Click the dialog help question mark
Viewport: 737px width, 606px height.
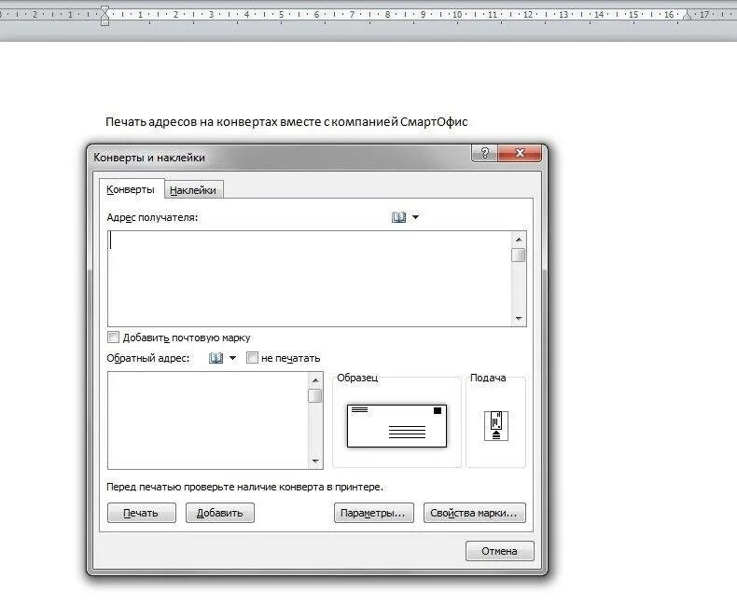pyautogui.click(x=484, y=153)
